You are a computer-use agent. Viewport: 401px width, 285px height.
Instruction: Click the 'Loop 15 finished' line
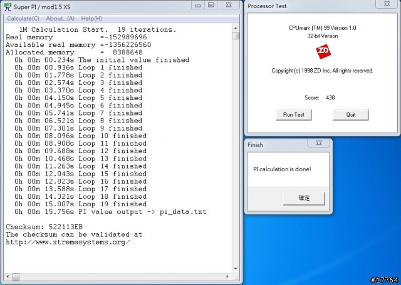coord(80,174)
